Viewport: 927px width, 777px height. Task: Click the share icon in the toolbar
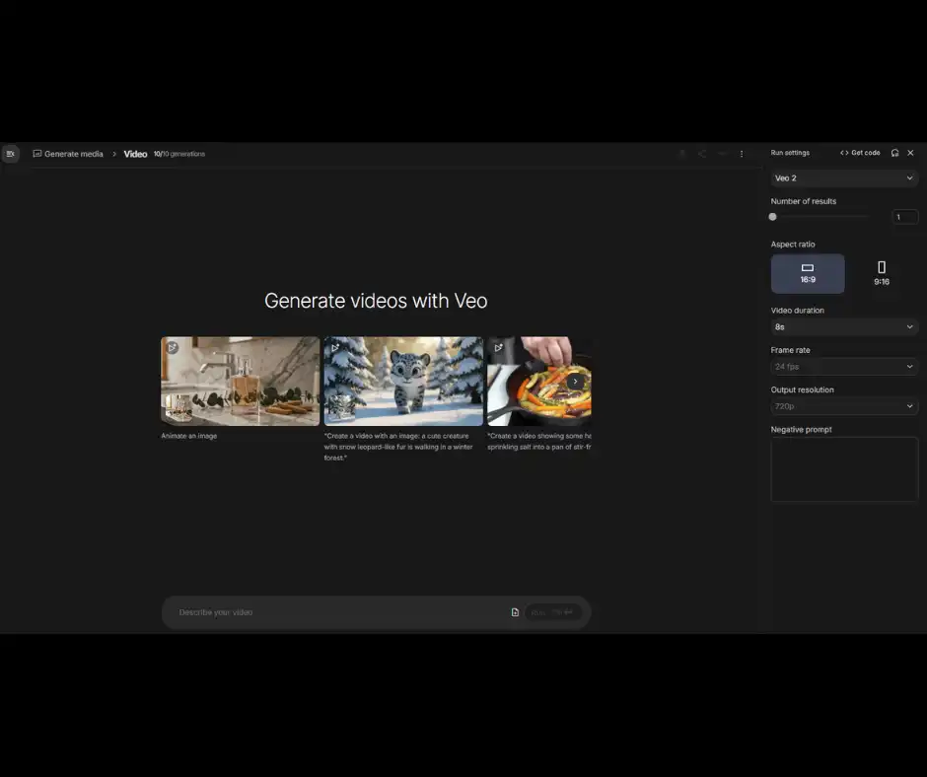coord(701,154)
